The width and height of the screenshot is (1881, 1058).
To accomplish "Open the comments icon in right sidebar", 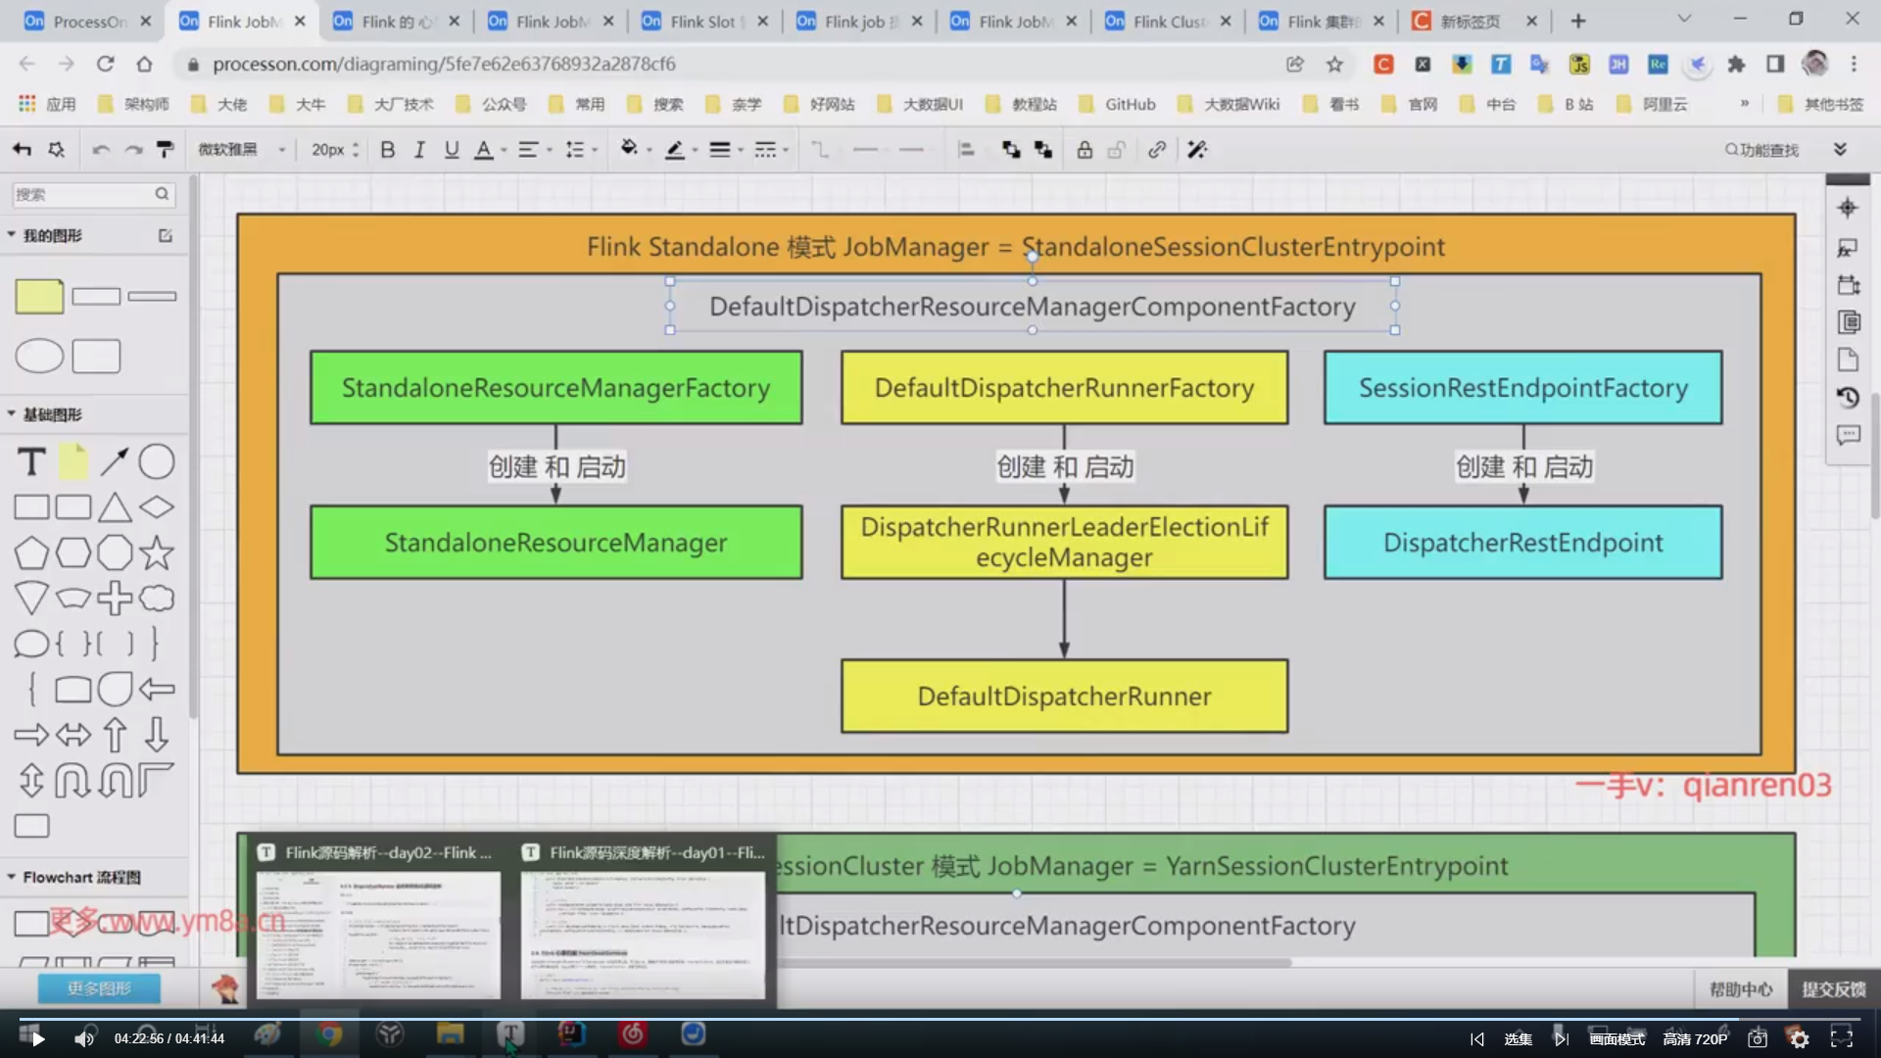I will pos(1848,434).
